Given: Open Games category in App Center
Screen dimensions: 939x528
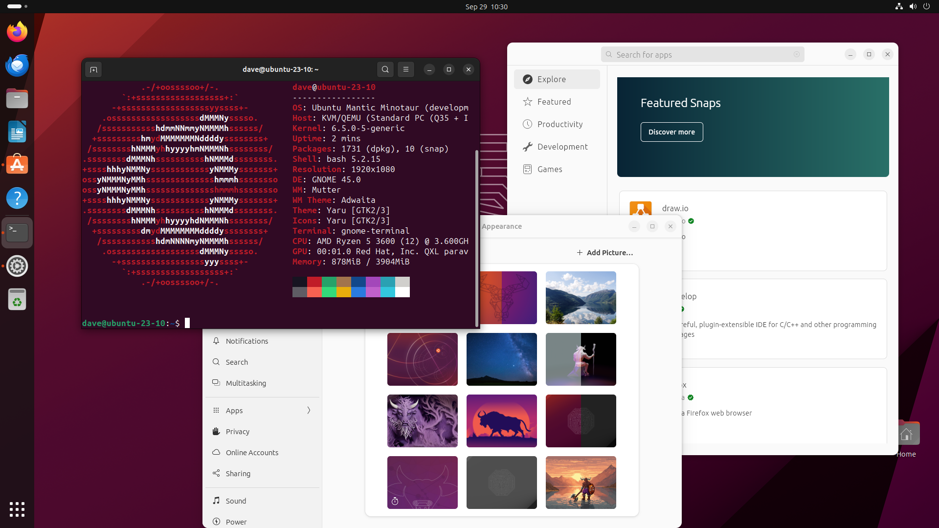Looking at the screenshot, I should click(x=557, y=169).
